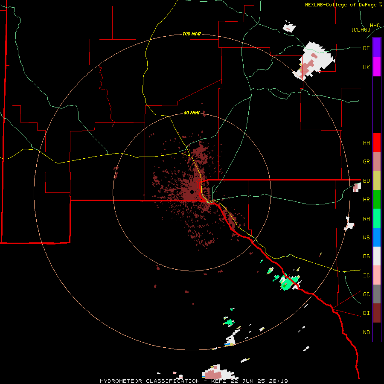Screen dimensions: 384x384
Task: Click the HA legend label
Action: pos(366,143)
